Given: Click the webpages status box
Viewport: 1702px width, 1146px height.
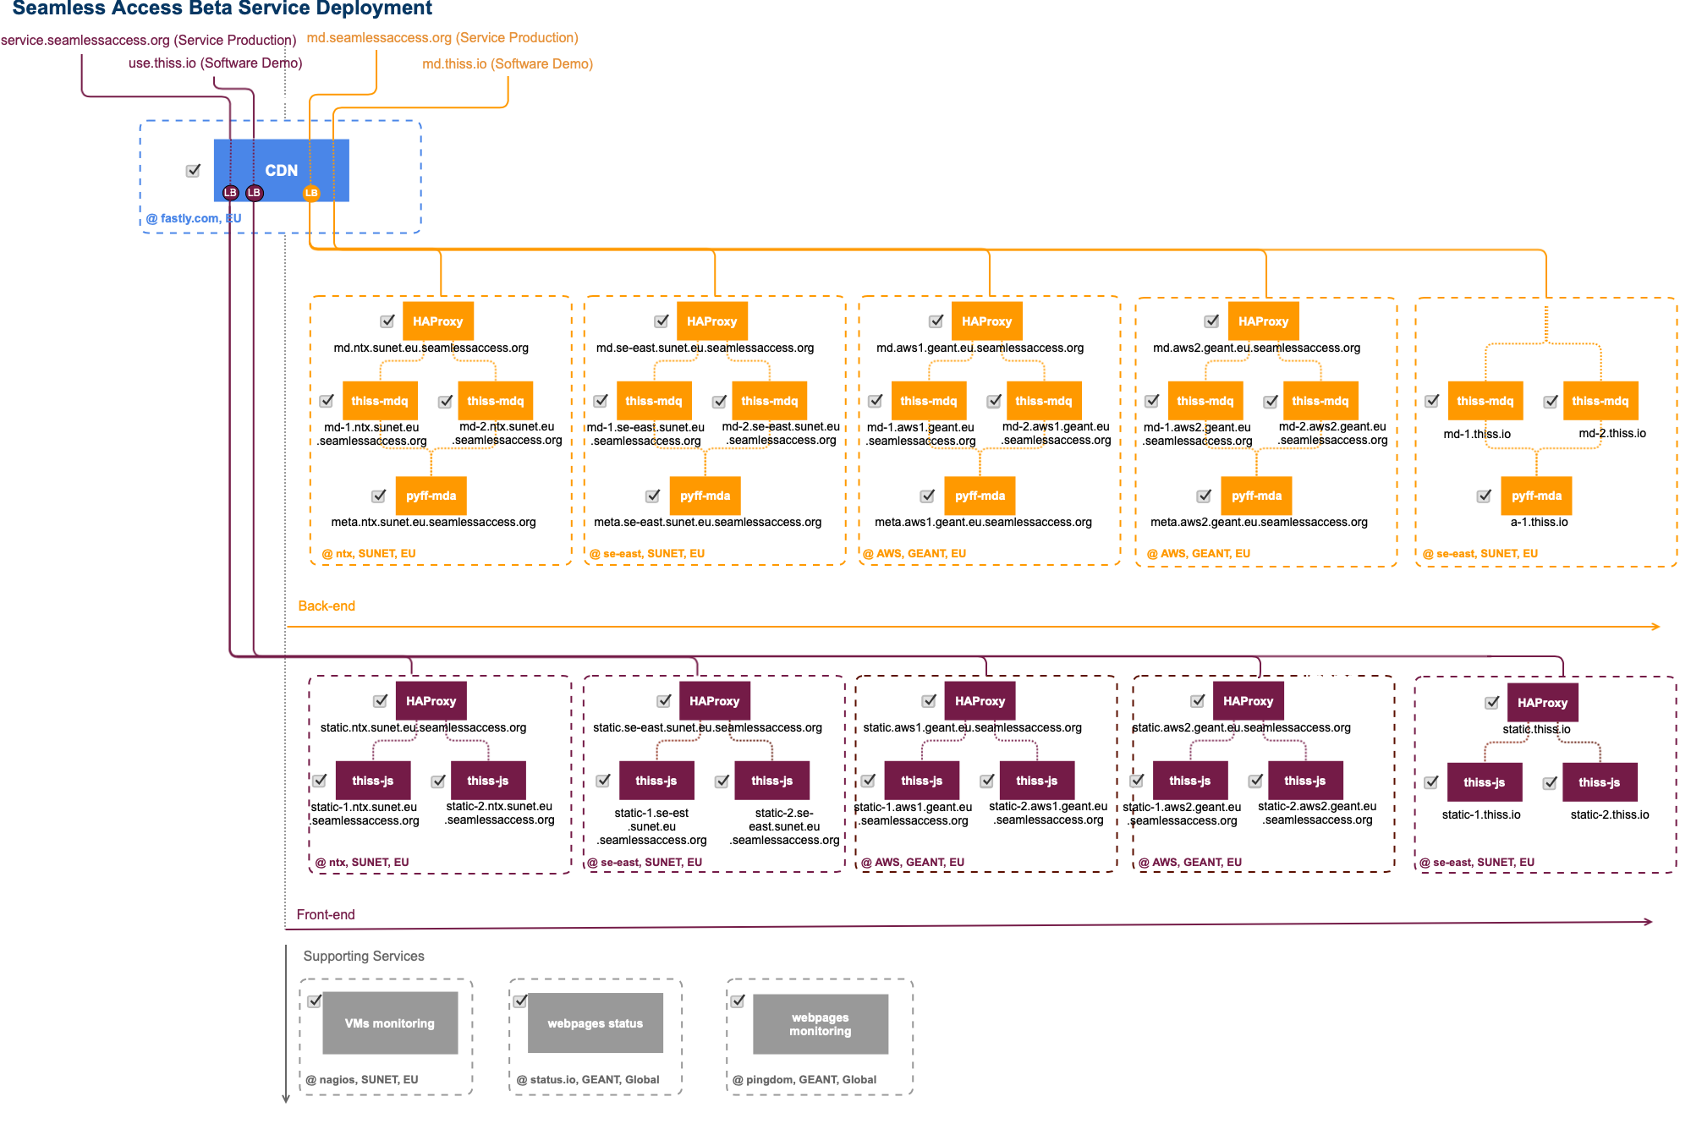Looking at the screenshot, I should click(596, 1023).
